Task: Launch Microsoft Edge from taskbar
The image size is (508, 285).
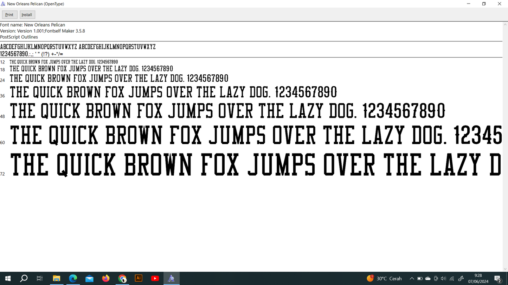Action: pos(73,278)
